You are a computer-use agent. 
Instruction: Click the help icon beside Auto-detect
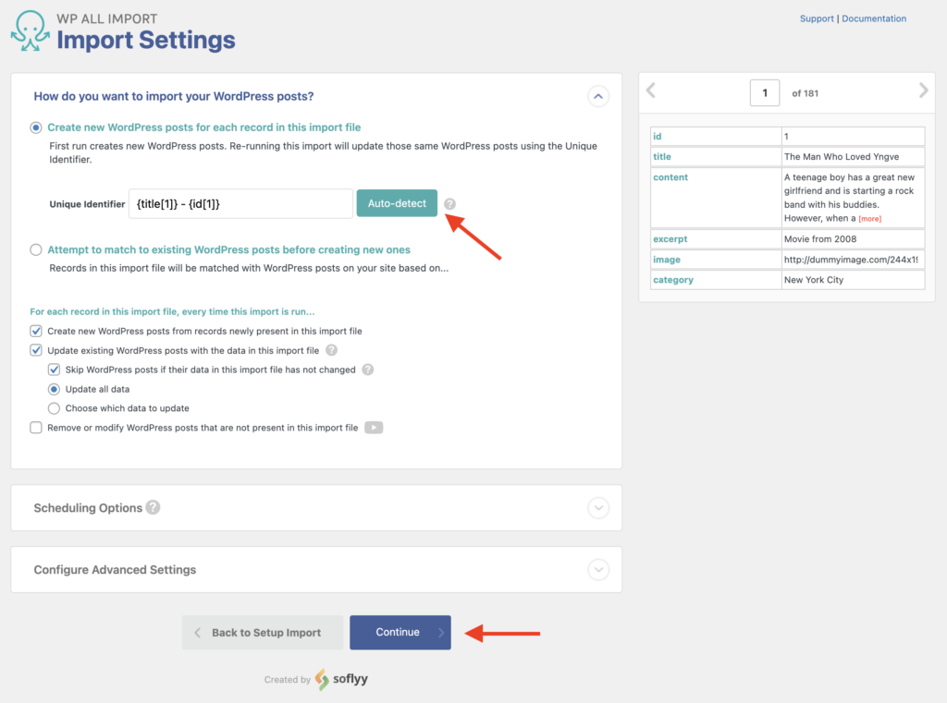[450, 203]
